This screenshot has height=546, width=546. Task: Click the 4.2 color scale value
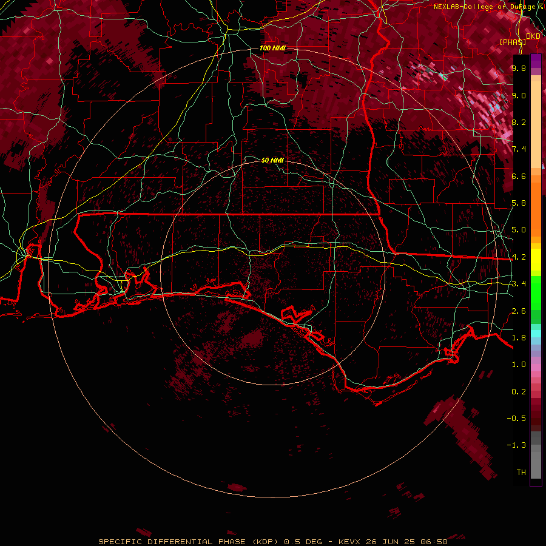tap(519, 257)
